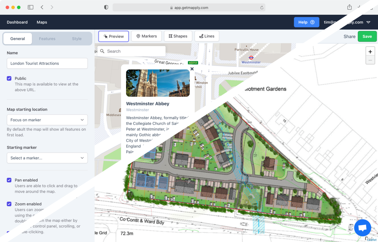Click the A3212 road badge
This screenshot has width=378, height=242.
point(193,63)
